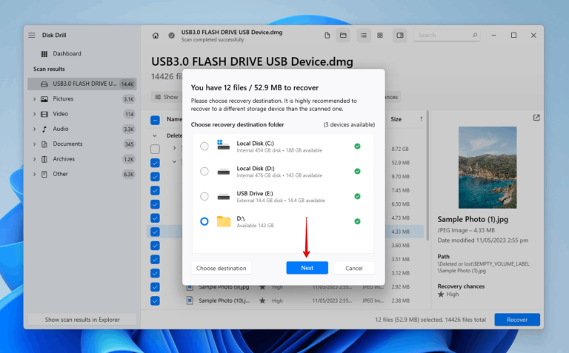Expand the Pictures category

(x=34, y=98)
